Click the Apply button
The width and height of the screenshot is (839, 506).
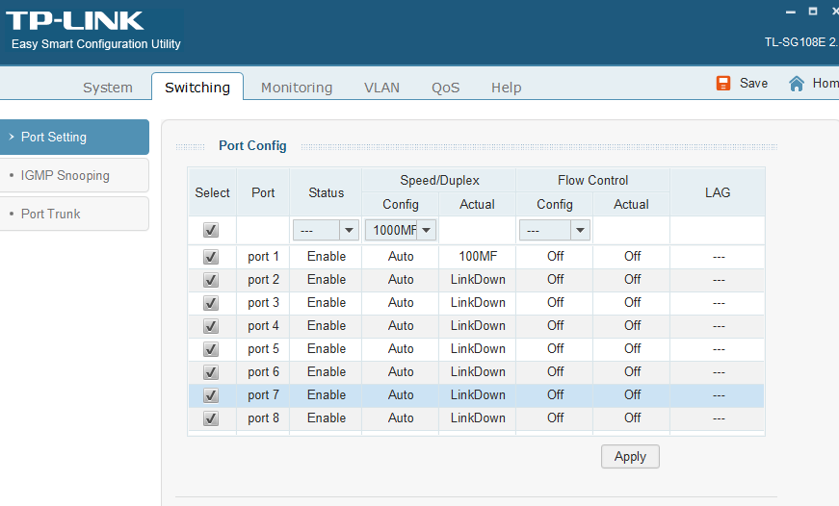pos(630,457)
